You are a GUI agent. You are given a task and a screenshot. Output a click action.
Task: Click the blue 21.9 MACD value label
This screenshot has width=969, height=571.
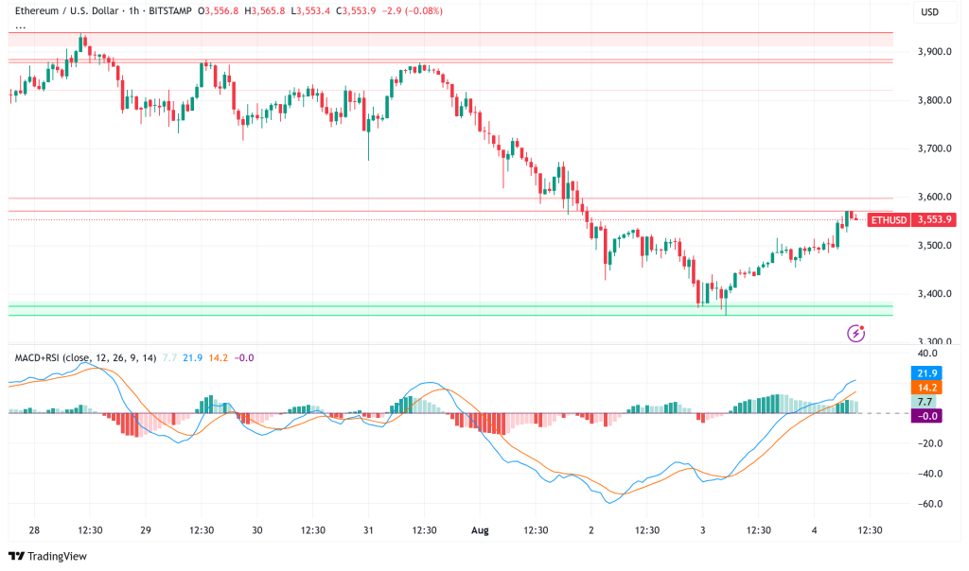point(927,372)
